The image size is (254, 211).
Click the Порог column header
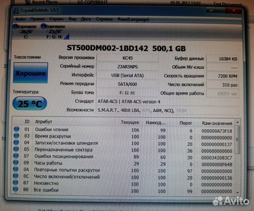click(186, 123)
